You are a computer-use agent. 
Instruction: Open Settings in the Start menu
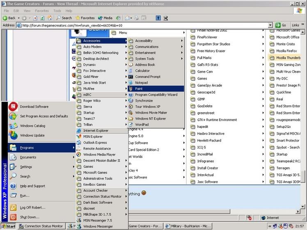coord(42,167)
